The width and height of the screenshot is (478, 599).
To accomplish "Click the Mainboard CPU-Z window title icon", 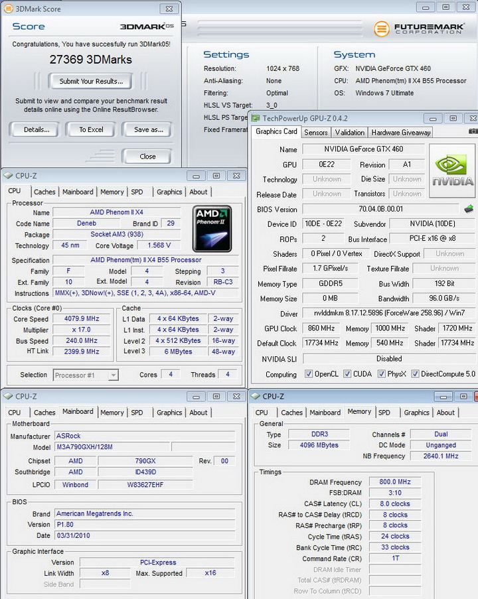I will click(x=8, y=397).
